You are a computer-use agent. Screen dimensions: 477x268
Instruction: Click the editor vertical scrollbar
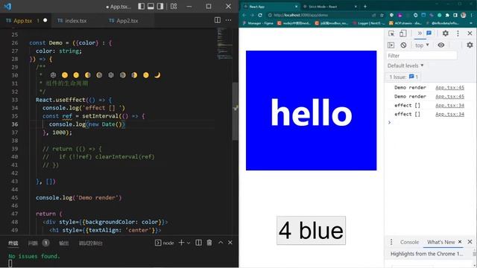(236, 111)
